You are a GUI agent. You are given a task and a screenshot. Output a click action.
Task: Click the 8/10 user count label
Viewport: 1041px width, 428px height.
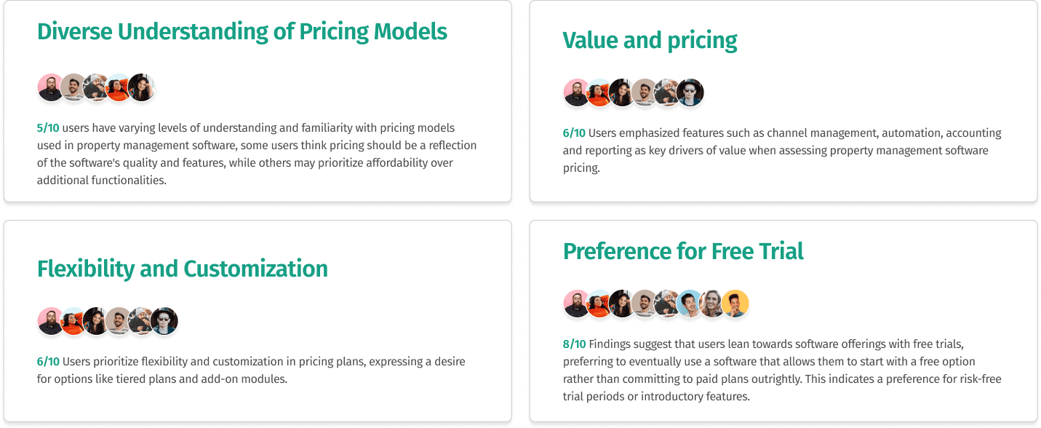point(574,344)
